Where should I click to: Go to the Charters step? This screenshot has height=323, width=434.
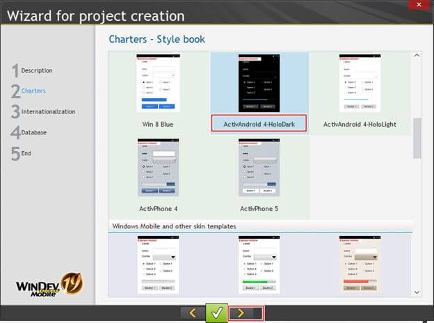click(29, 91)
